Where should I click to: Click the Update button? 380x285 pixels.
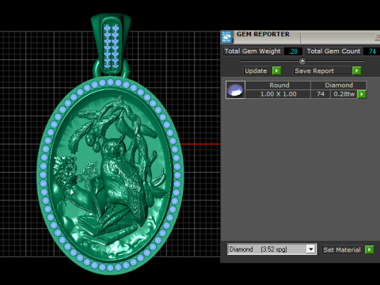tap(257, 70)
